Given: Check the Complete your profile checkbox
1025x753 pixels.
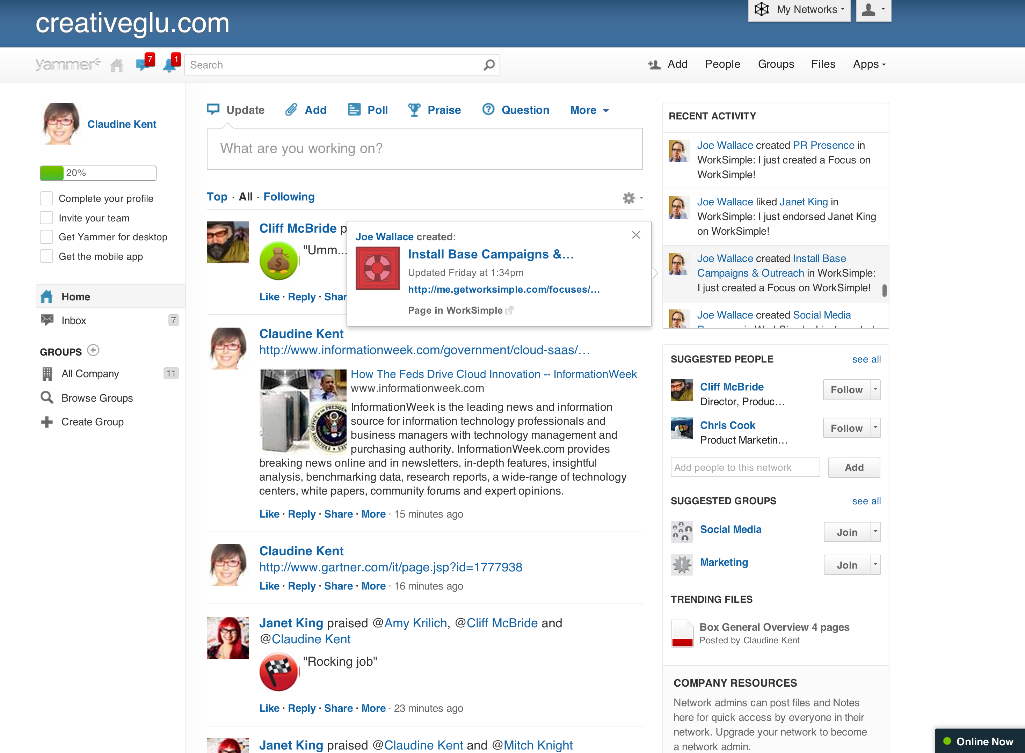Looking at the screenshot, I should pyautogui.click(x=46, y=198).
